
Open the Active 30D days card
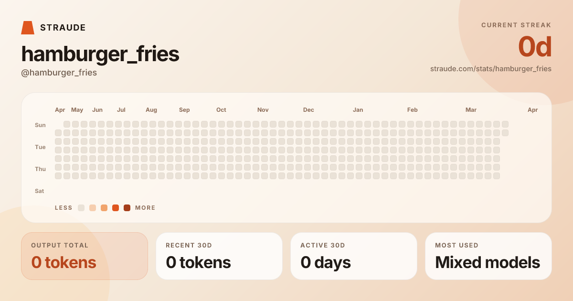pyautogui.click(x=354, y=256)
